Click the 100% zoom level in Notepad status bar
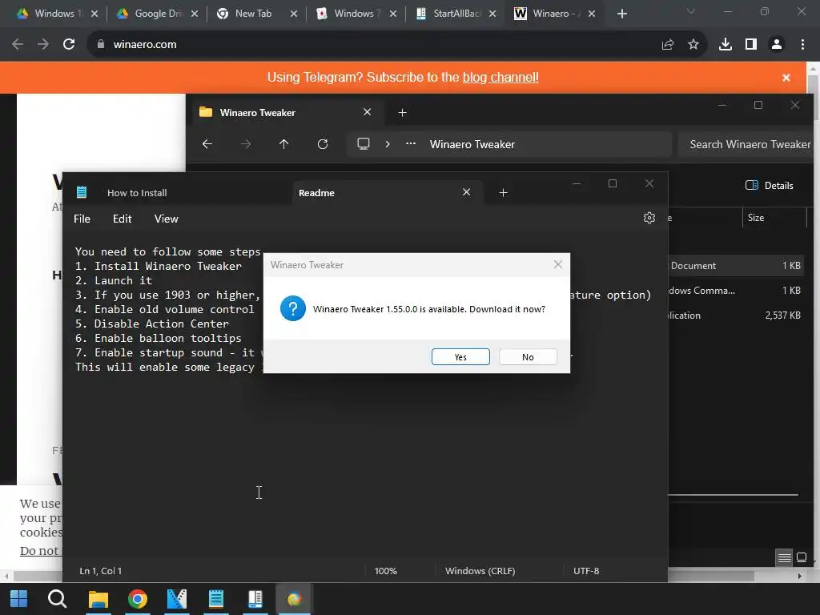Screen dimensions: 820x615 point(386,571)
